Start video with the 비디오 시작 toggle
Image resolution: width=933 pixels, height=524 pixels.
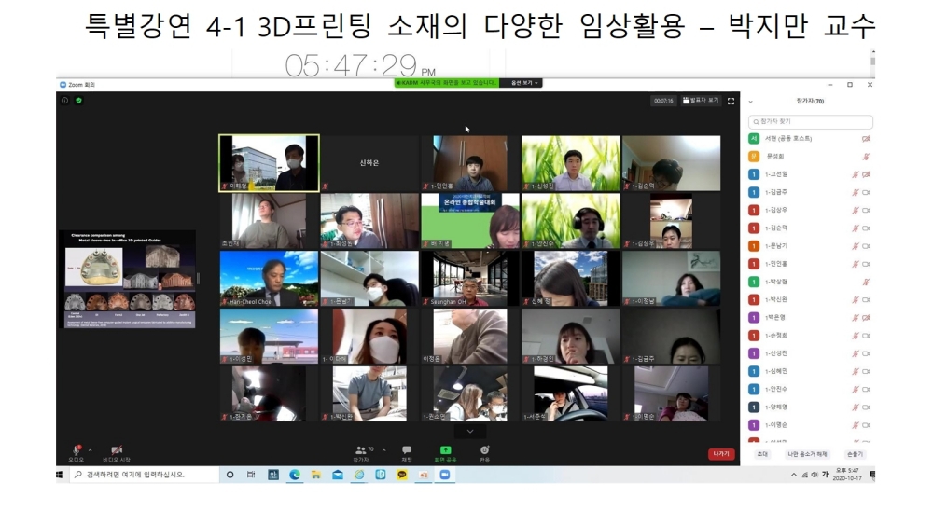pos(117,451)
